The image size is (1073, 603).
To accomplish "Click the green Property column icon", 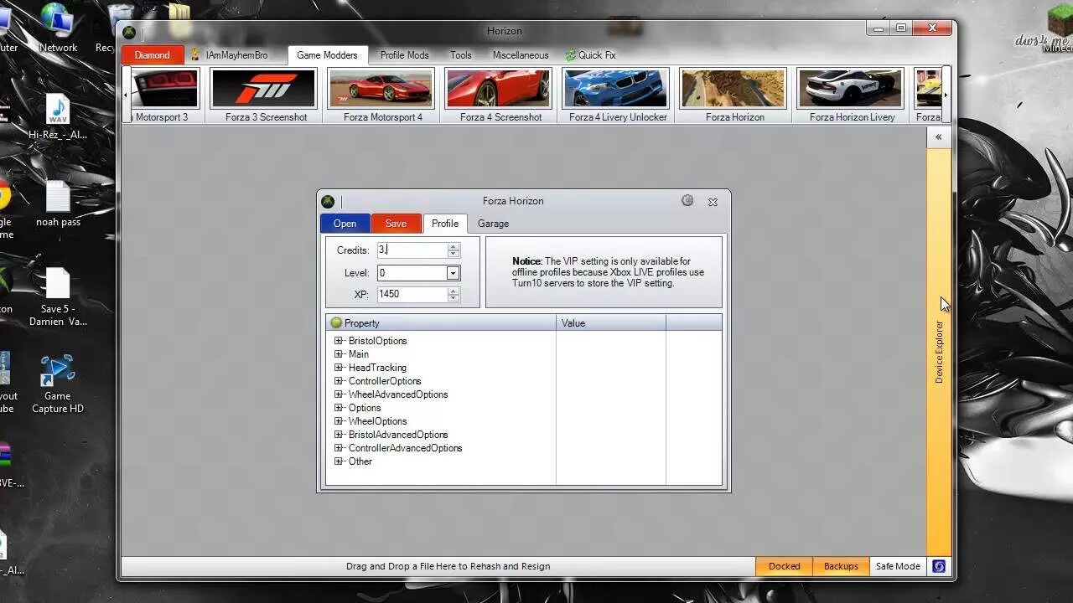I will pyautogui.click(x=336, y=322).
